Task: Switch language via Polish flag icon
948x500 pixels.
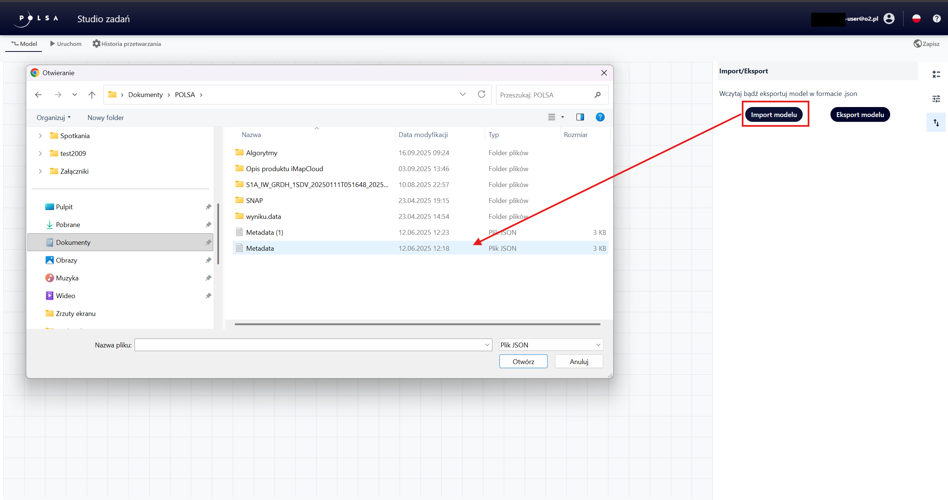Action: 916,19
